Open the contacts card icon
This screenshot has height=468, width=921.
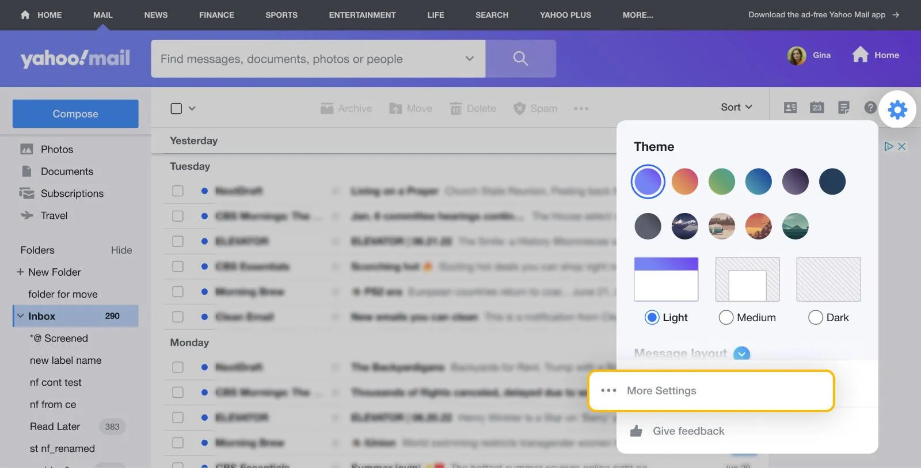tap(790, 108)
